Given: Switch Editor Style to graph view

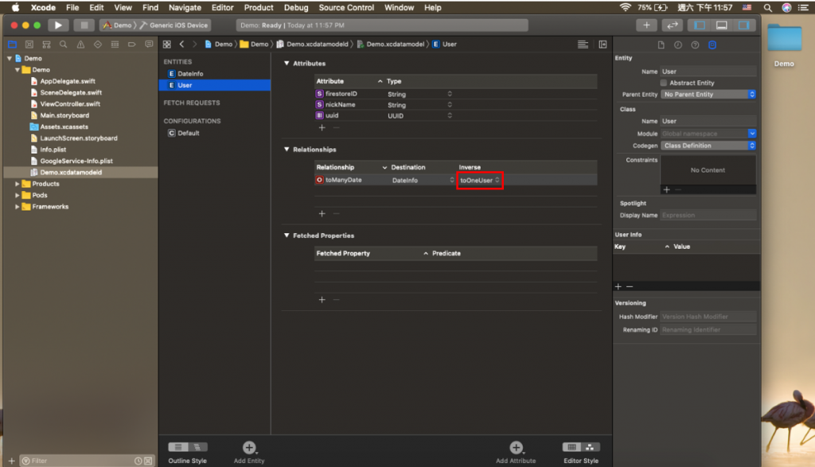Looking at the screenshot, I should [590, 447].
